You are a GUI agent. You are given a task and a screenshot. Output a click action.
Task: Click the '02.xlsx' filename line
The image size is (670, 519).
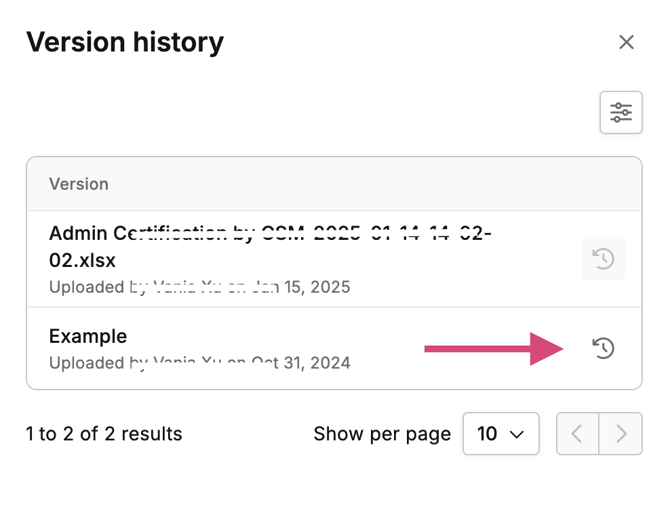pos(82,260)
